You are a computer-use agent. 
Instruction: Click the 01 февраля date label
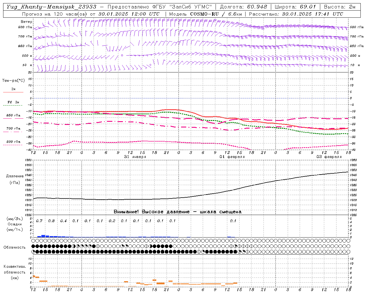(x=232, y=157)
